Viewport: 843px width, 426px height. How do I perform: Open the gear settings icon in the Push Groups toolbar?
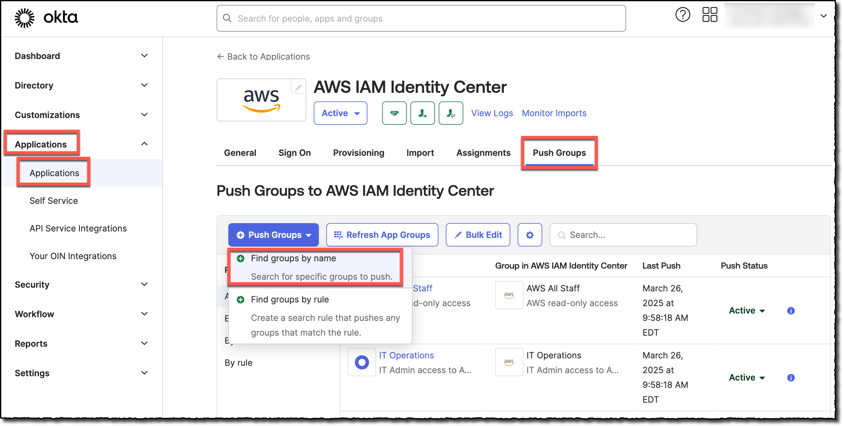[530, 235]
